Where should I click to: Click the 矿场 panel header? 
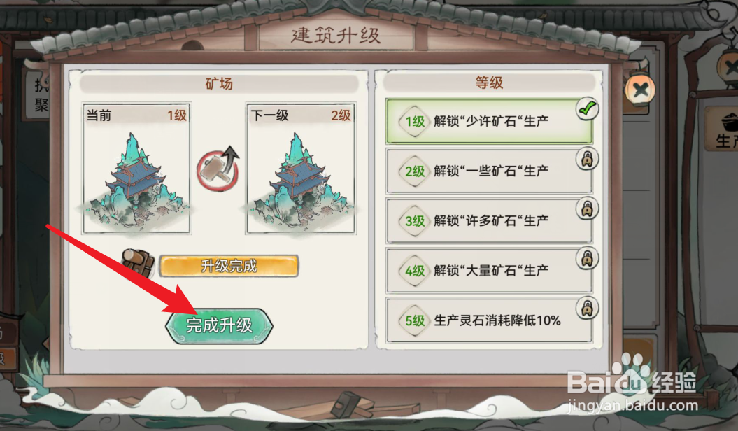coord(219,84)
